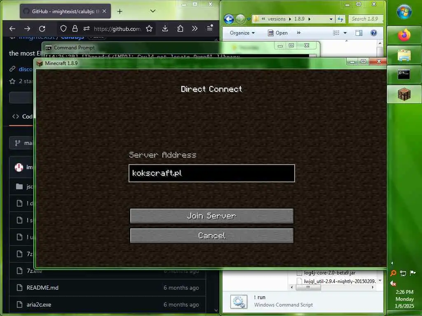
Task: Click the site padlock security icon
Action: point(75,28)
